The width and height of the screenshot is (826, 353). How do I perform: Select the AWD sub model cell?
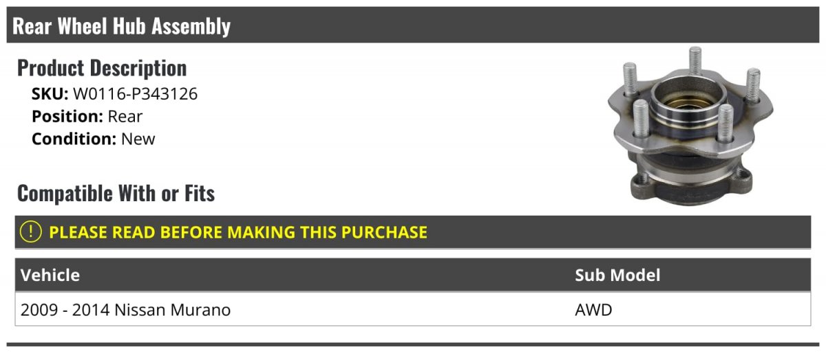pyautogui.click(x=593, y=310)
